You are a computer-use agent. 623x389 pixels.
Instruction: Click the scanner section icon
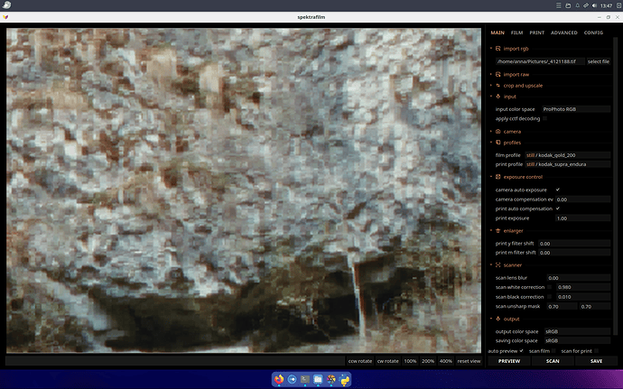(497, 265)
